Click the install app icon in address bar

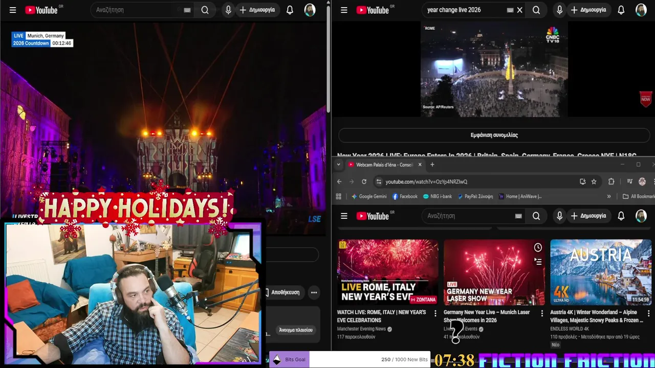coord(582,181)
